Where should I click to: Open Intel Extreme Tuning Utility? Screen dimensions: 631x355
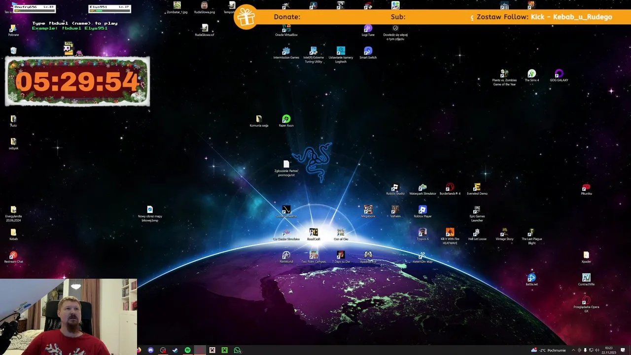314,55
